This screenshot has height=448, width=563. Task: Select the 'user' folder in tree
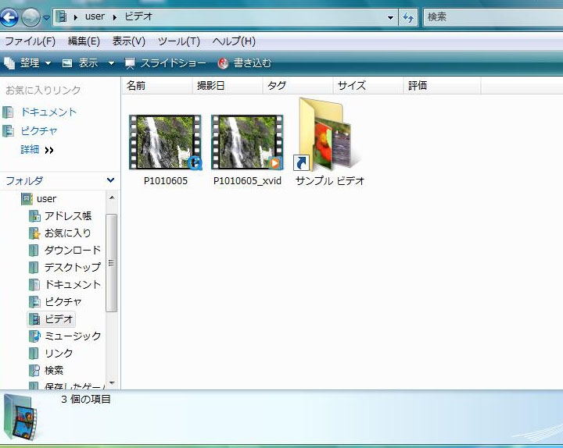(46, 198)
